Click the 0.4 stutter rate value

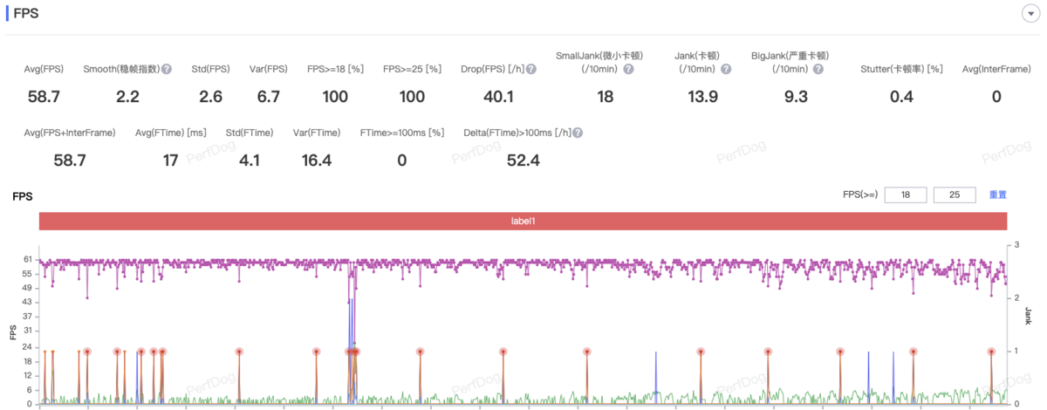(x=901, y=97)
